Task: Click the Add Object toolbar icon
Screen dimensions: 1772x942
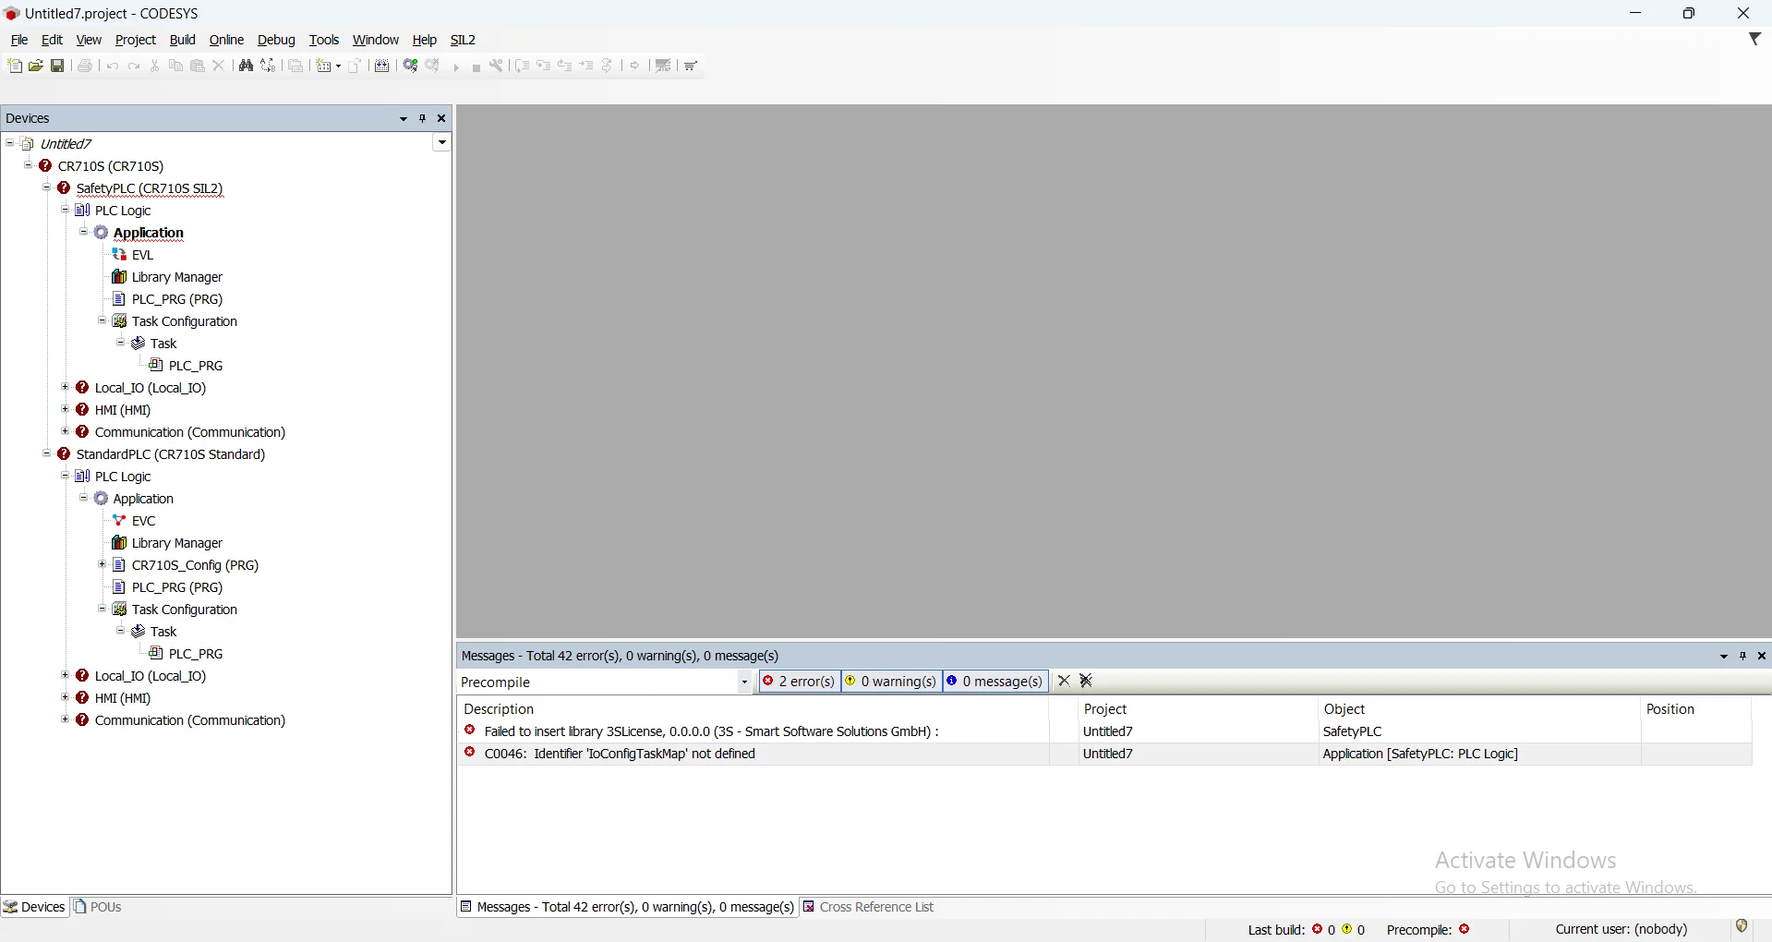Action: (324, 66)
